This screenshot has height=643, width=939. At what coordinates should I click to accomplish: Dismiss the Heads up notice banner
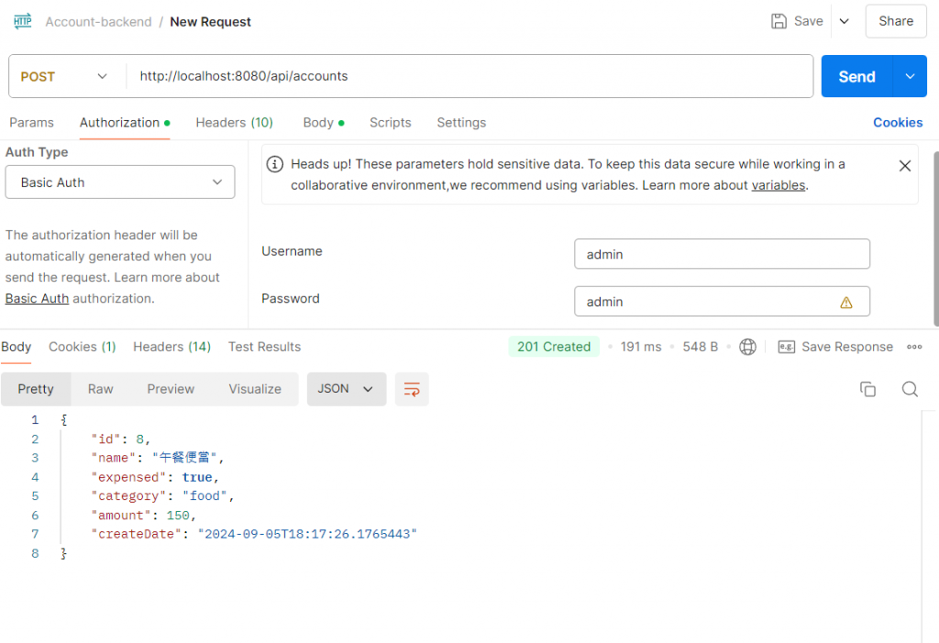pyautogui.click(x=904, y=166)
